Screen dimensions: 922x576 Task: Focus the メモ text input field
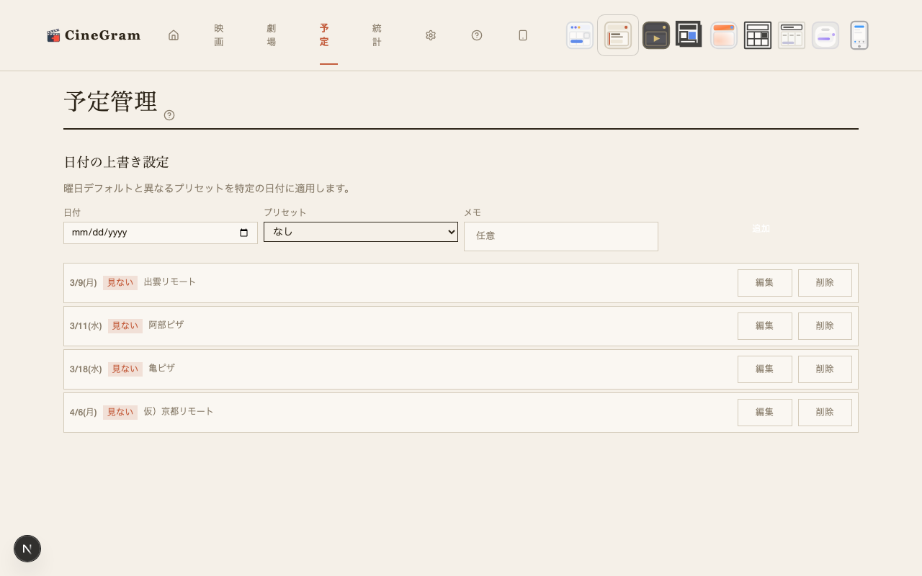pyautogui.click(x=561, y=236)
